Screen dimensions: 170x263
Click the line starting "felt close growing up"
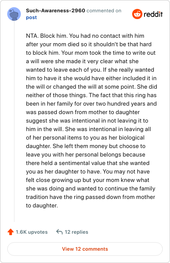click(x=88, y=180)
